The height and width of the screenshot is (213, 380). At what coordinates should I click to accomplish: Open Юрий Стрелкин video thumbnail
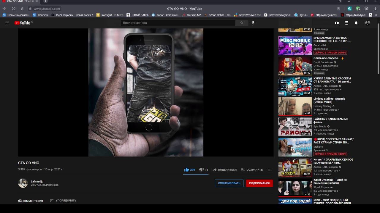[x=295, y=188]
